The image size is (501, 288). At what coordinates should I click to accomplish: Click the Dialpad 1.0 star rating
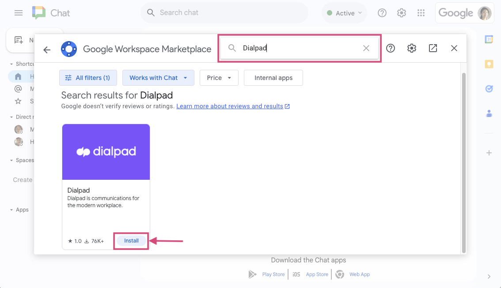click(75, 241)
